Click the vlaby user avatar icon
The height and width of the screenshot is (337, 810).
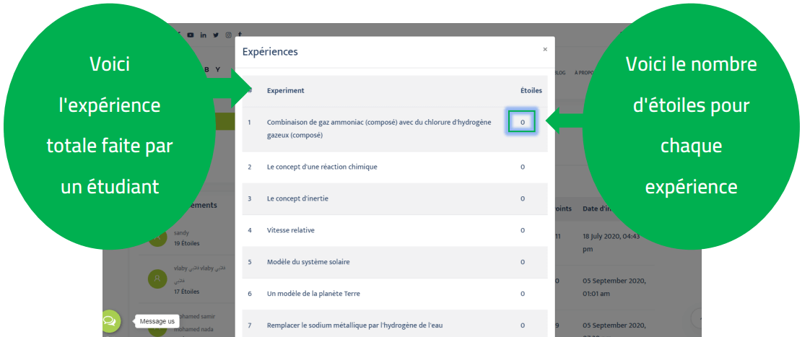point(157,279)
